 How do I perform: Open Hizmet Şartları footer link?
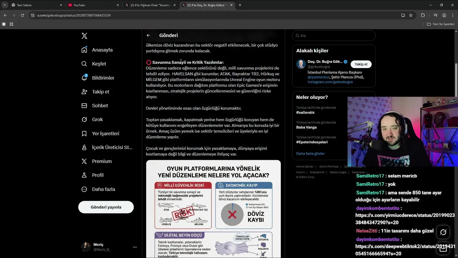point(305,167)
